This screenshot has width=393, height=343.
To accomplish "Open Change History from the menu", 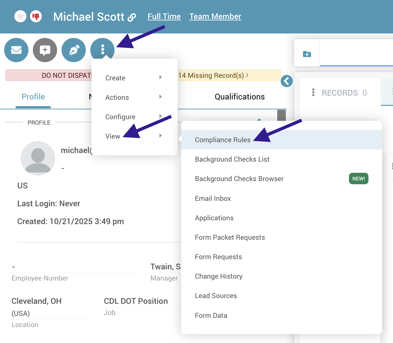I will (219, 276).
